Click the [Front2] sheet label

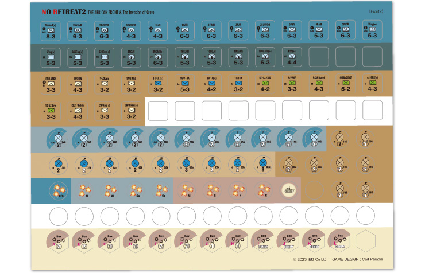pos(376,11)
